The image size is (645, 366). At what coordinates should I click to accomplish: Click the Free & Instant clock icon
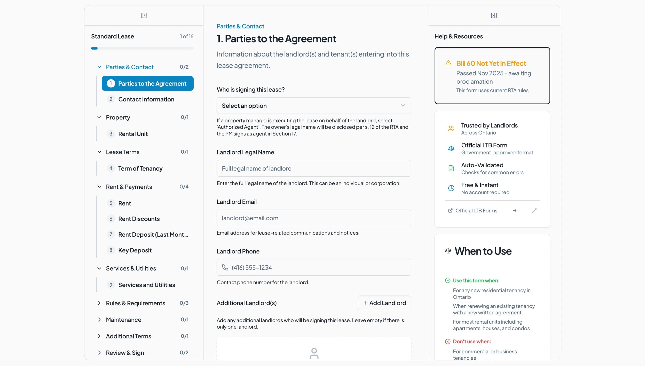(x=451, y=188)
